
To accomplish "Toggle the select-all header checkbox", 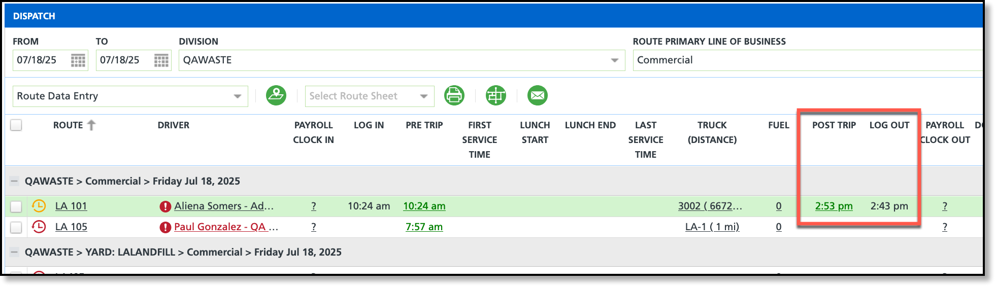I will 16,125.
